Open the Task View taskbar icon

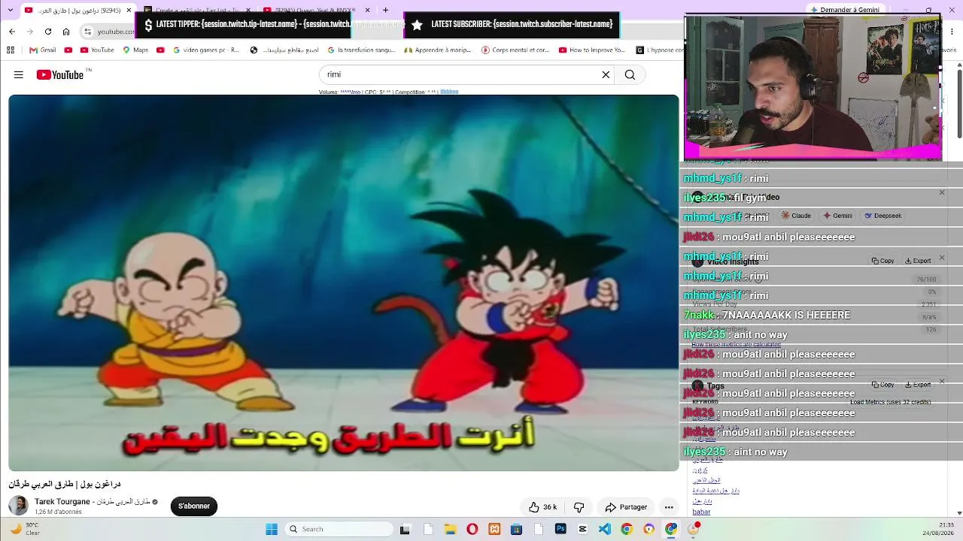(405, 529)
